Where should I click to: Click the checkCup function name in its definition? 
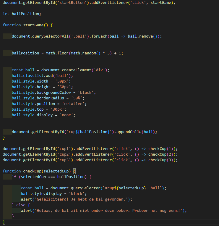tap(33, 171)
